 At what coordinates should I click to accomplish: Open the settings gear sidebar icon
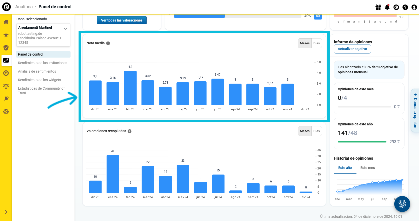(x=6, y=111)
